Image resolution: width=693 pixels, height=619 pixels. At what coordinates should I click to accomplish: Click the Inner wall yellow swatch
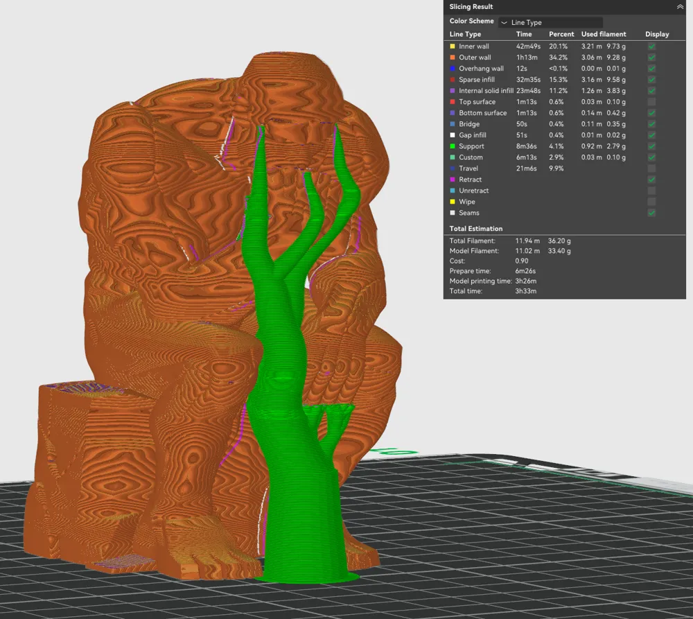point(453,46)
